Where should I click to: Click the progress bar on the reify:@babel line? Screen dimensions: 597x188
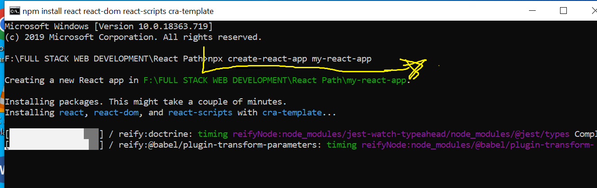[x=54, y=144]
